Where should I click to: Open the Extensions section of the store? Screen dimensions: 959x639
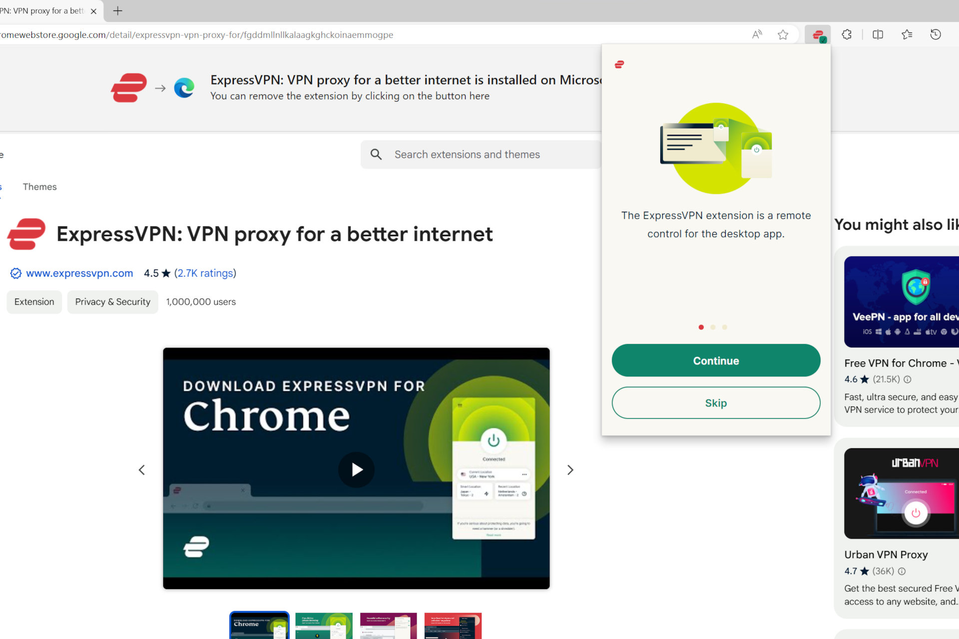pyautogui.click(x=2, y=186)
